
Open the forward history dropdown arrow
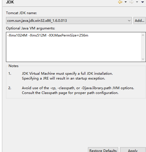pos(137,2)
